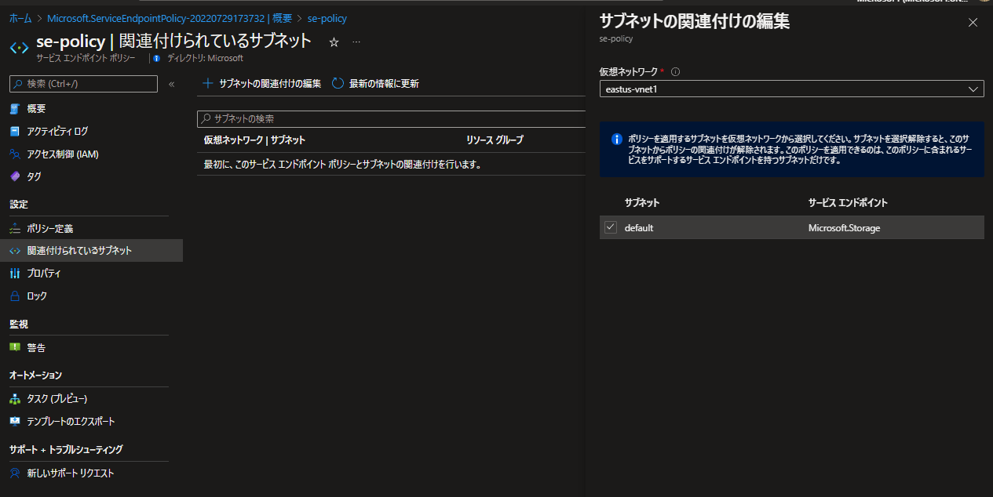Click the Overview icon in sidebar
993x497 pixels.
(x=15, y=109)
